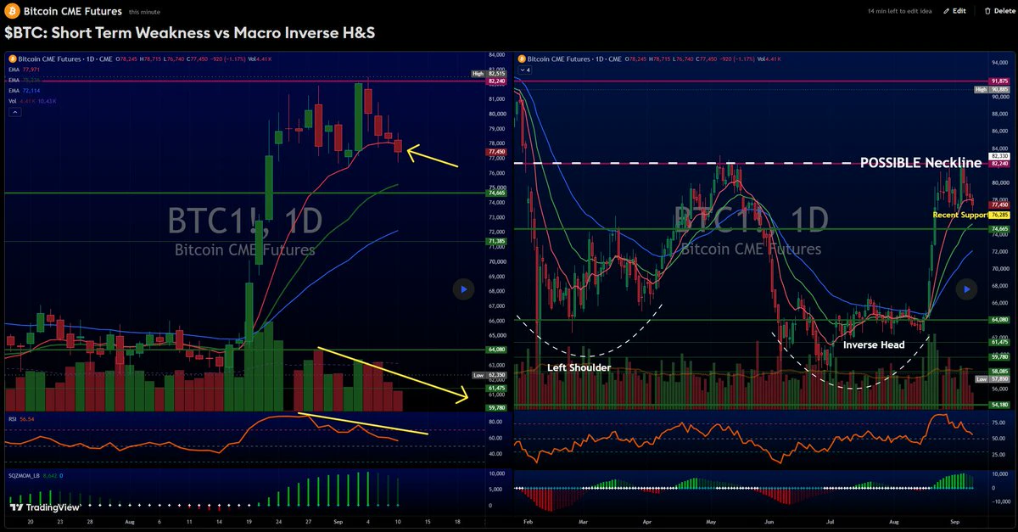
Task: Click the High 82,515 price label in left chart
Action: point(490,74)
